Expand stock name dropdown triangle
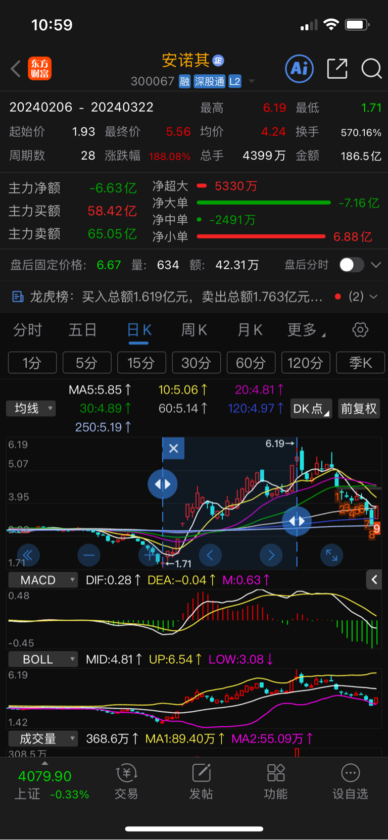The width and height of the screenshot is (388, 840). pos(252,81)
